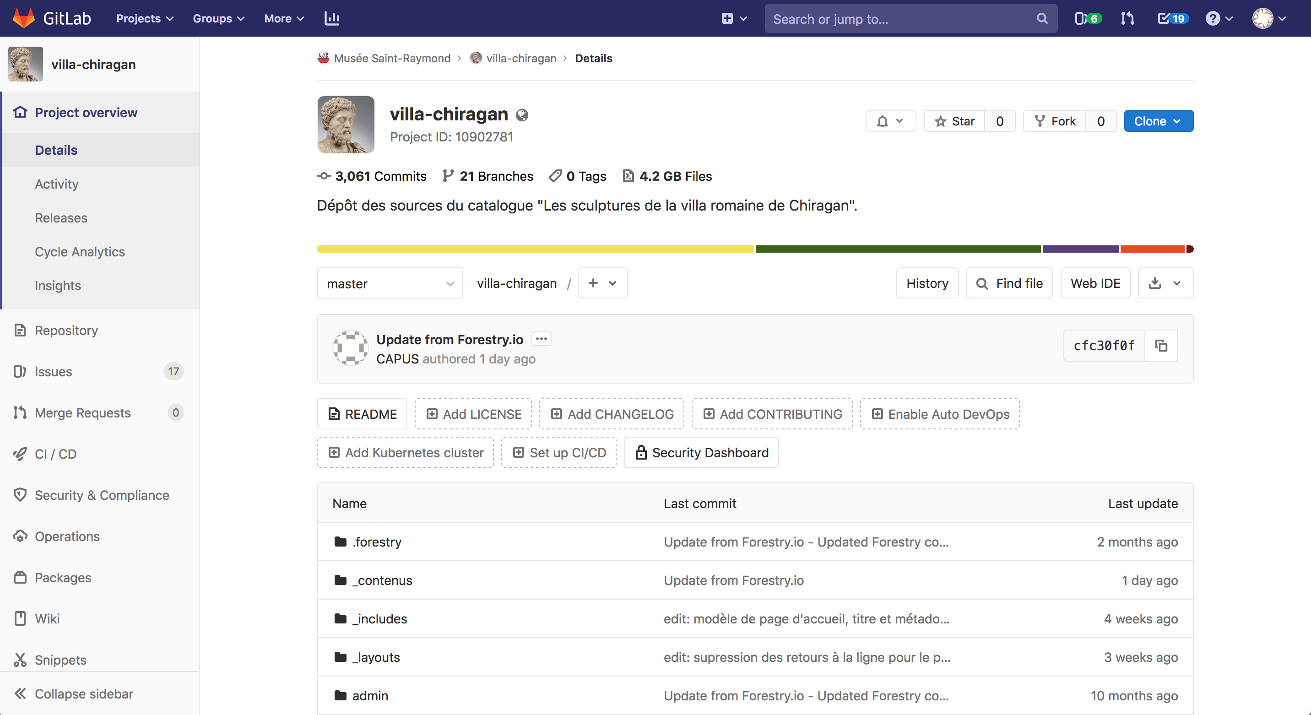Image resolution: width=1311 pixels, height=715 pixels.
Task: Open the Projects menu
Action: click(x=145, y=18)
